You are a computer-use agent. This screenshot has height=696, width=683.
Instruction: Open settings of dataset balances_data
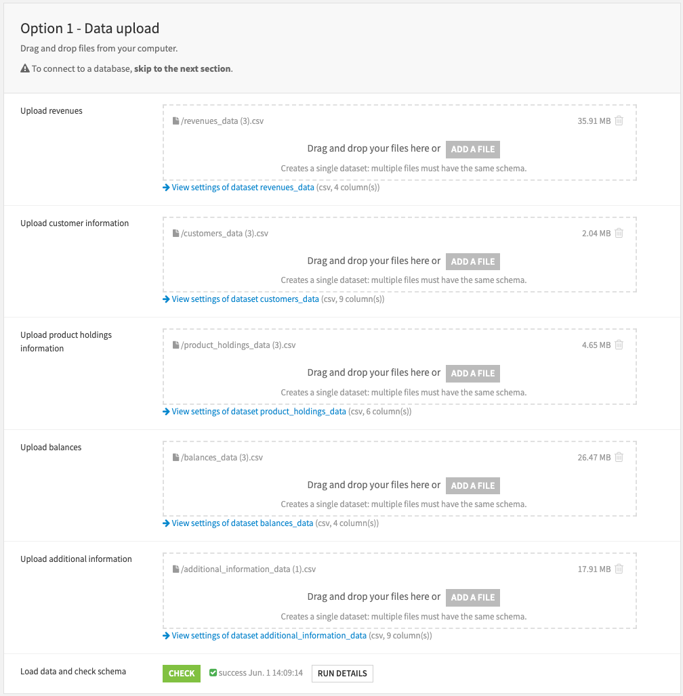(x=241, y=523)
